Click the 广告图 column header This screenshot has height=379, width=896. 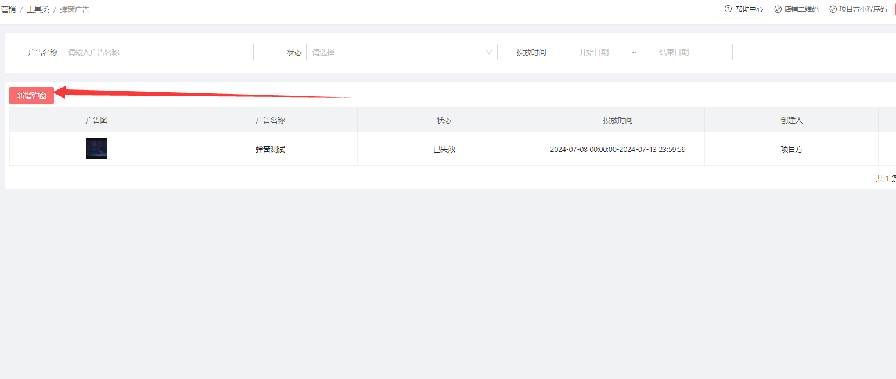[x=96, y=120]
